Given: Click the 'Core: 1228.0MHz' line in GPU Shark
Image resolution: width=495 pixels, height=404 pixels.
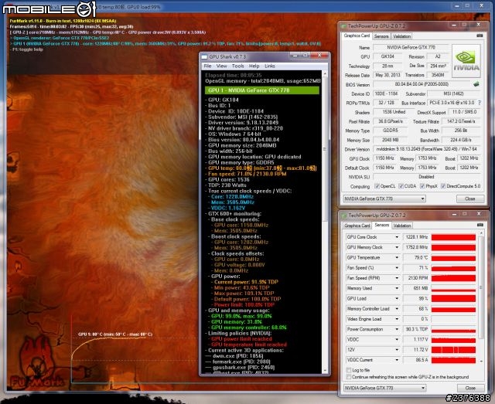Looking at the screenshot, I should click(x=232, y=197).
